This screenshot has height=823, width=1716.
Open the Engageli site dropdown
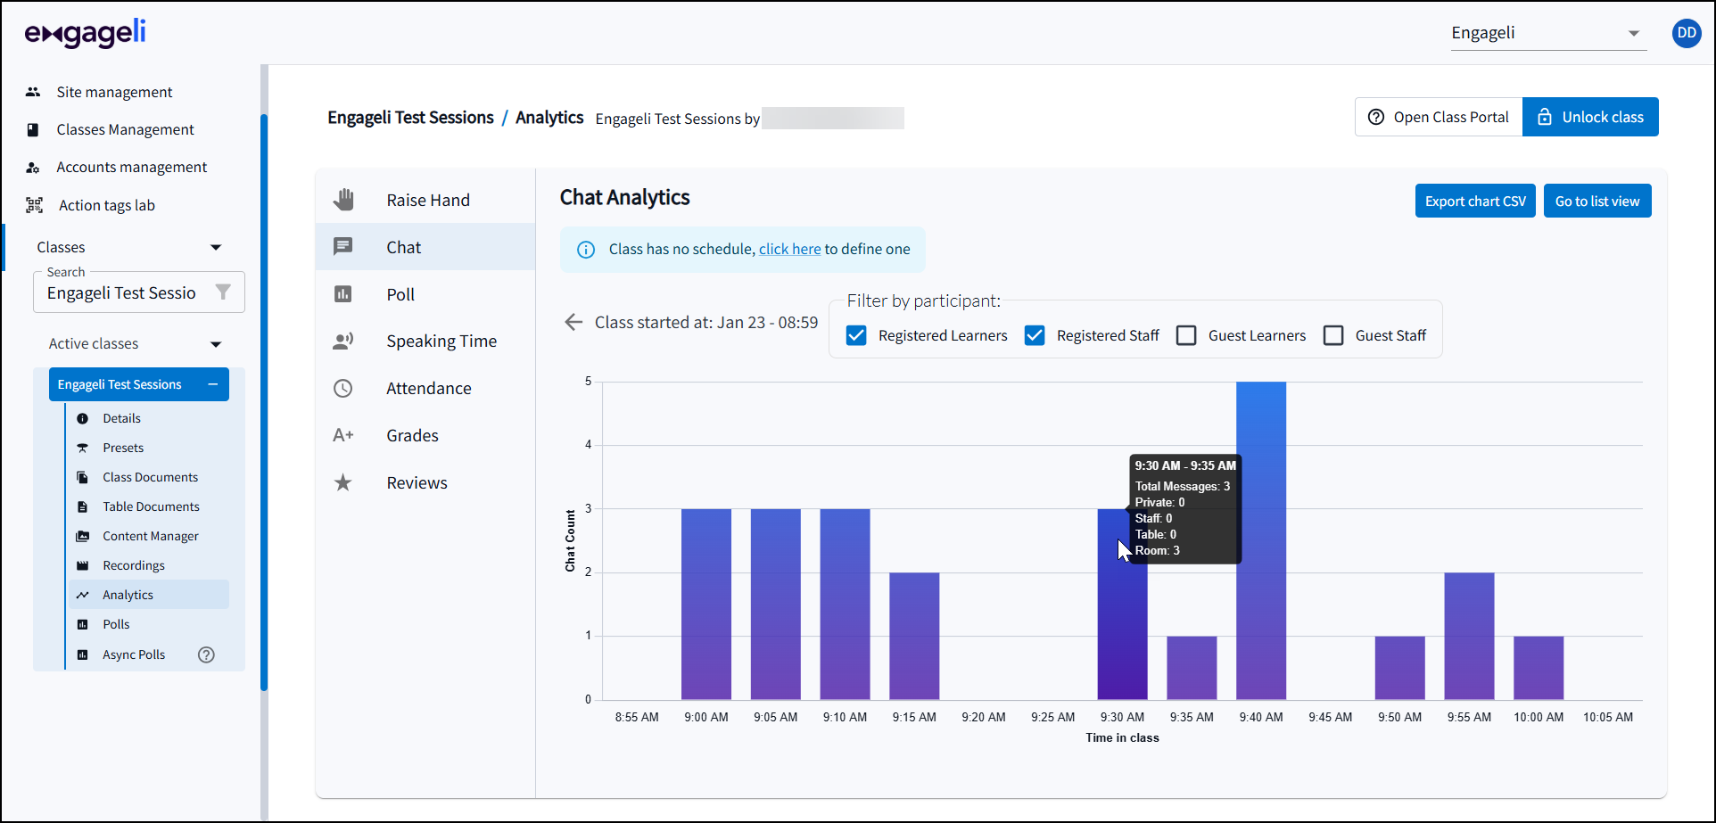(x=1548, y=33)
